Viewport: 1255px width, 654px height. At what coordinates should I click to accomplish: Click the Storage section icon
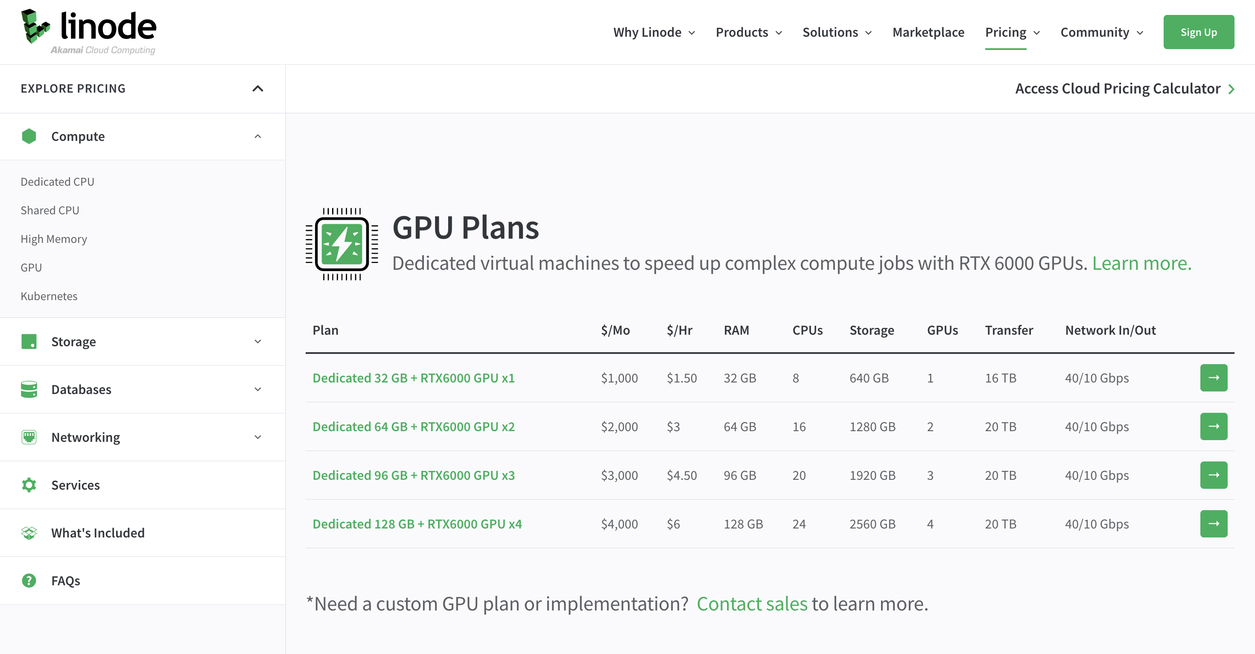click(x=28, y=341)
